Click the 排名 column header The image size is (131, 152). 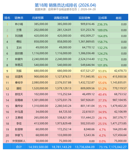[7, 18]
